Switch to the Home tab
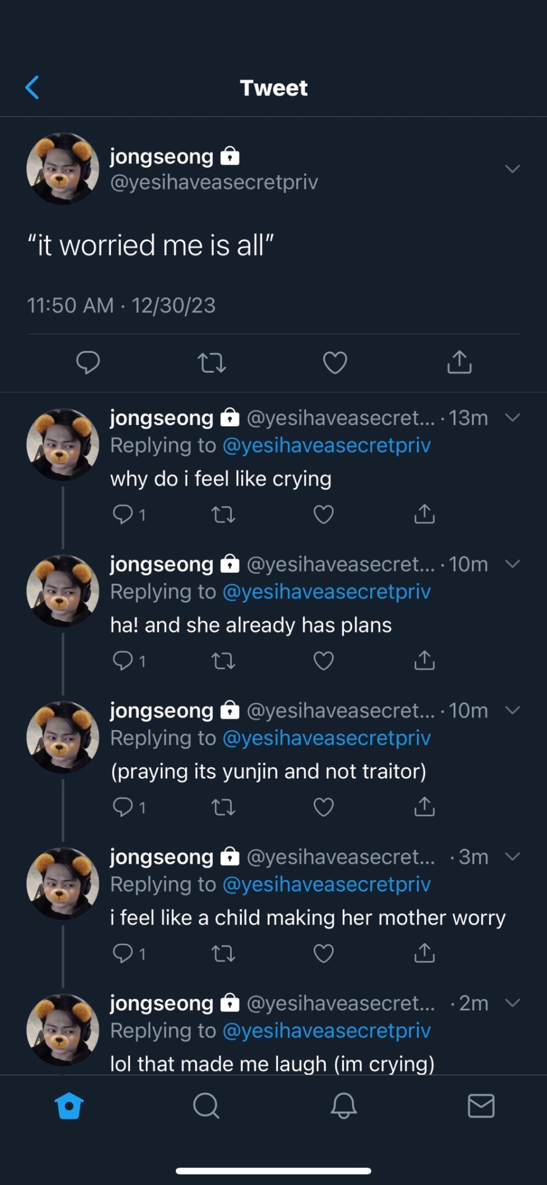The width and height of the screenshot is (547, 1185). pyautogui.click(x=69, y=1105)
